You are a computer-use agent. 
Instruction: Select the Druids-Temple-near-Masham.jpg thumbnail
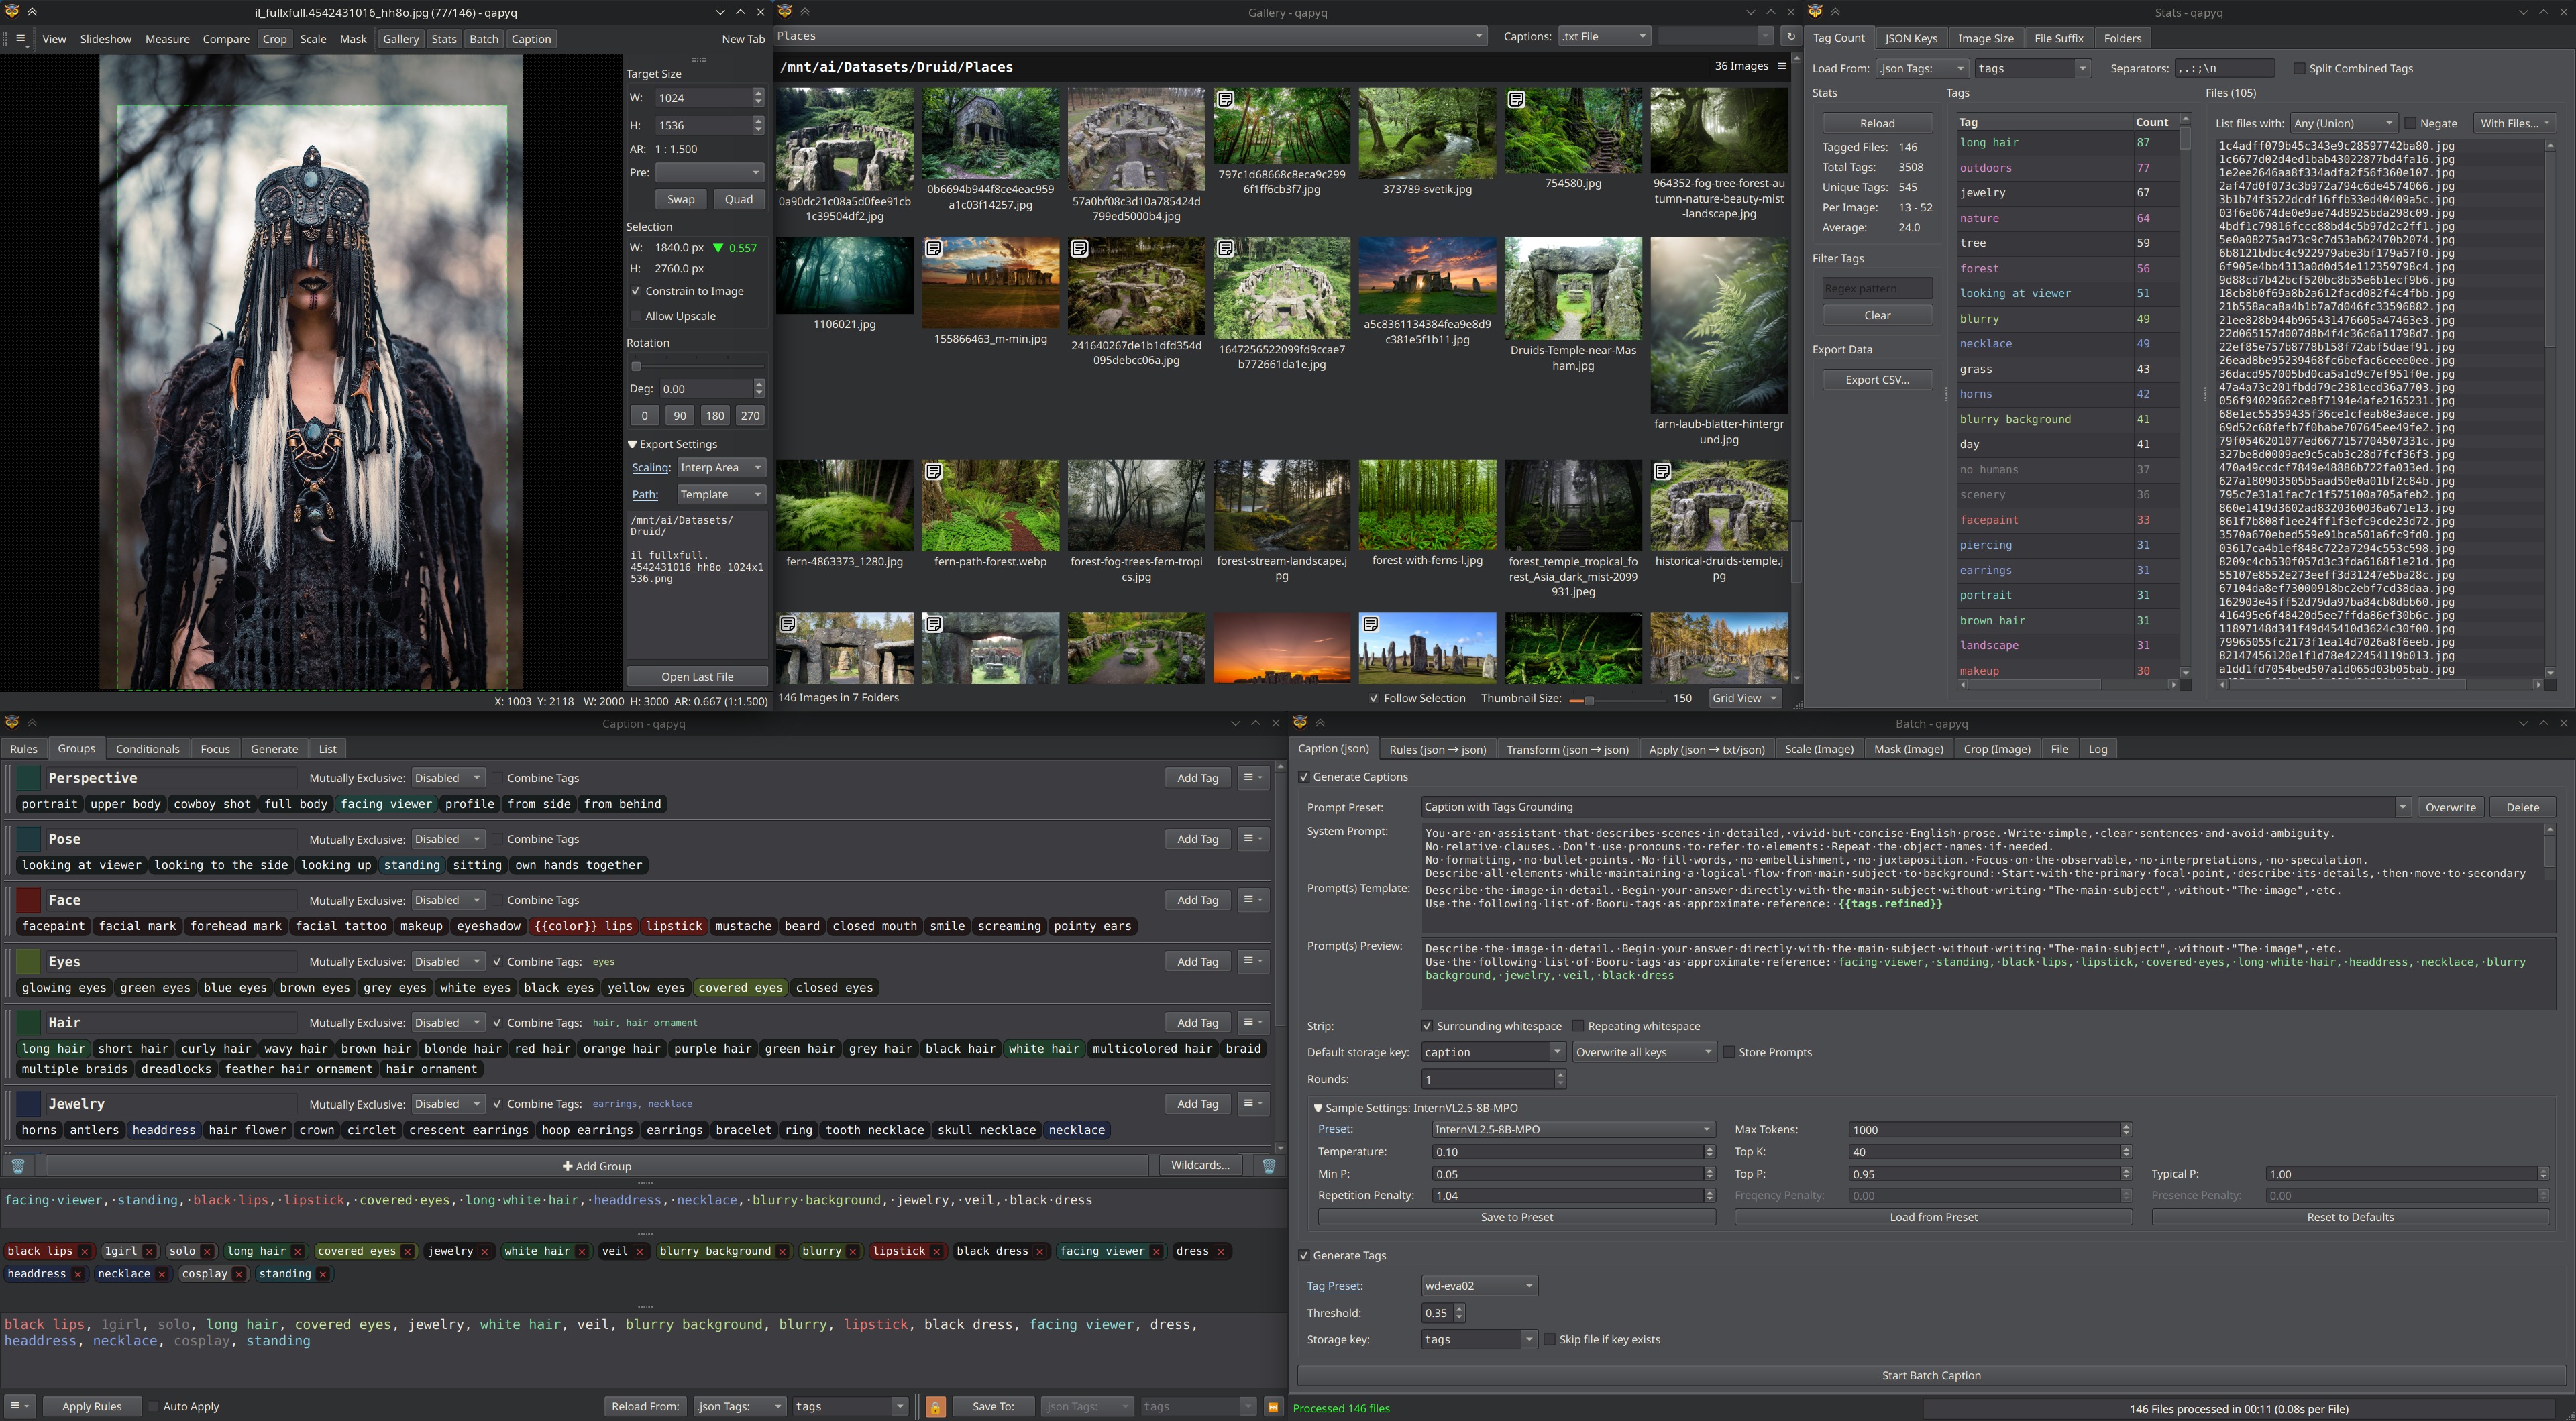pos(1572,290)
